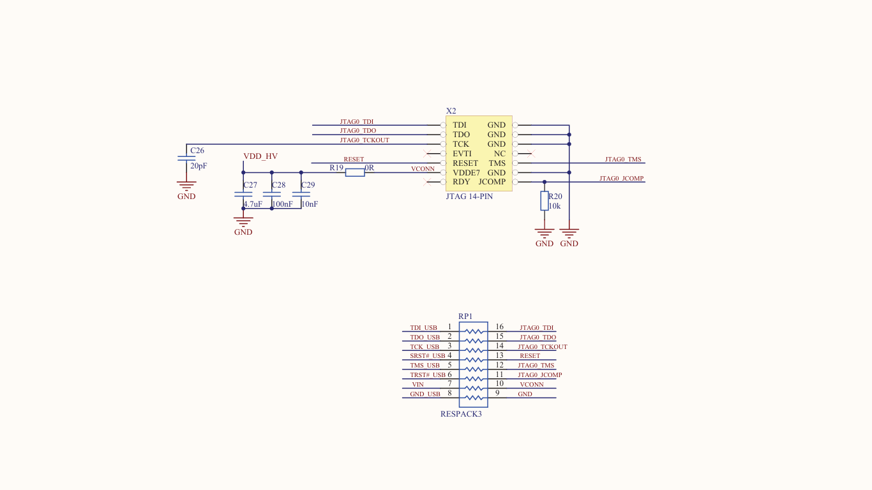Select the C27 capacitor symbol

coord(243,193)
